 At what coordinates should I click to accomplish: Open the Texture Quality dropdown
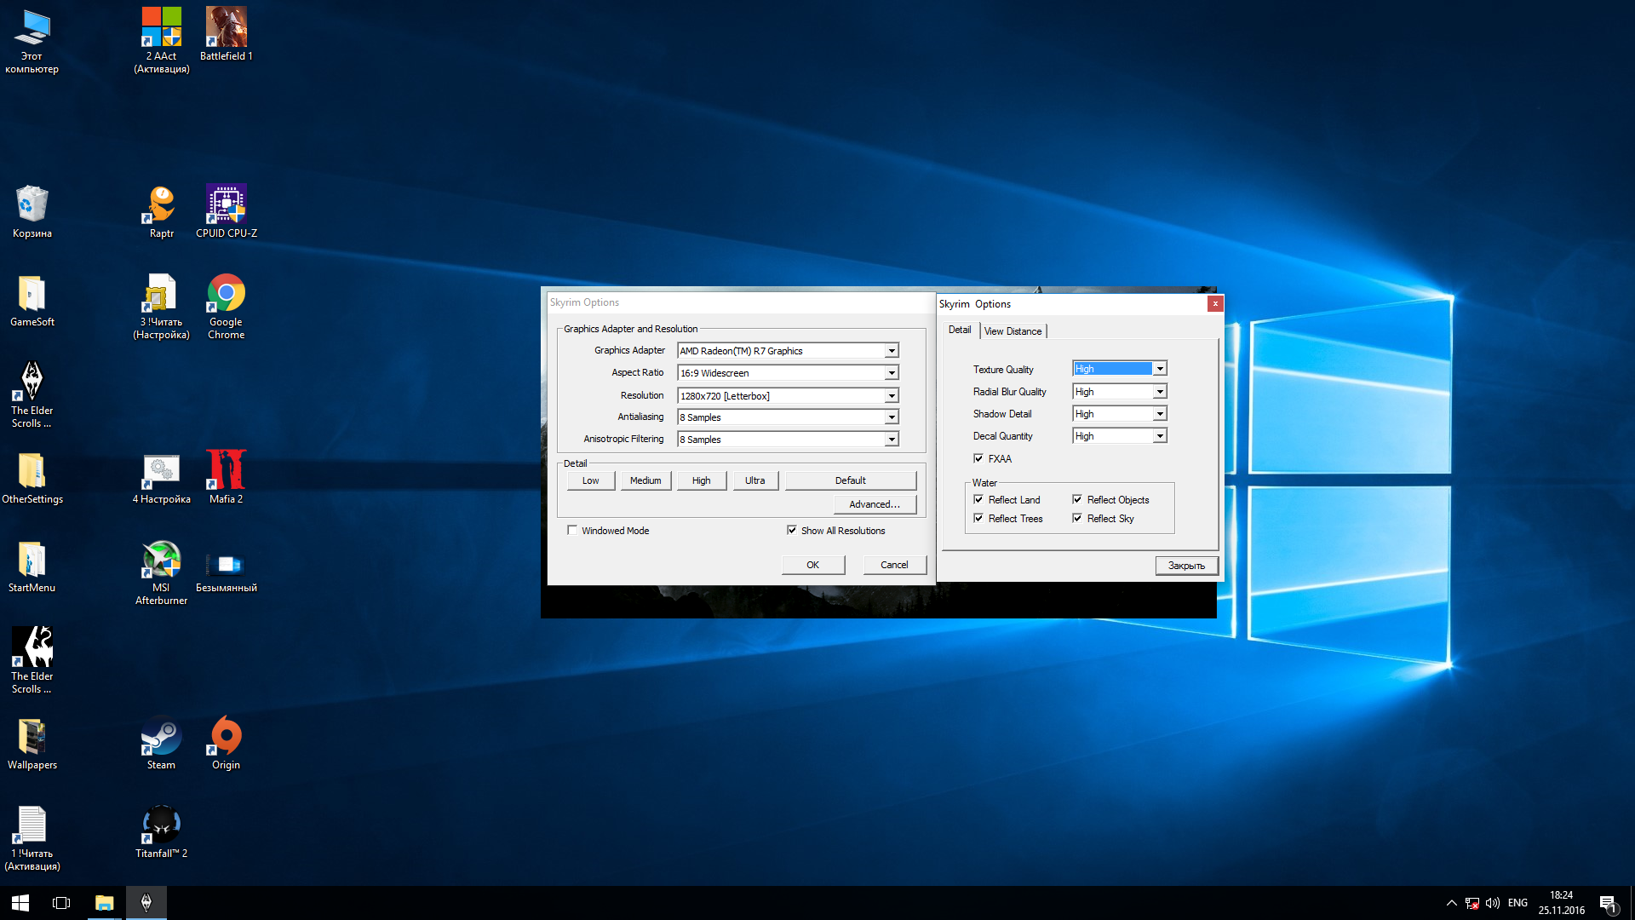[x=1119, y=368]
